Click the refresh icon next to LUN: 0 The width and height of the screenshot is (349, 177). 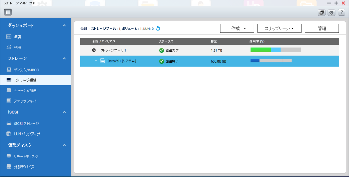[x=158, y=29]
